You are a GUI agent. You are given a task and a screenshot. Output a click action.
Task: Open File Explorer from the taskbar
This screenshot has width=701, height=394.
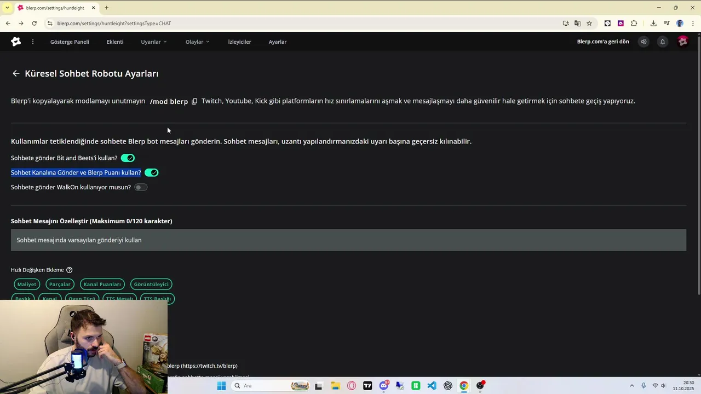pyautogui.click(x=335, y=386)
